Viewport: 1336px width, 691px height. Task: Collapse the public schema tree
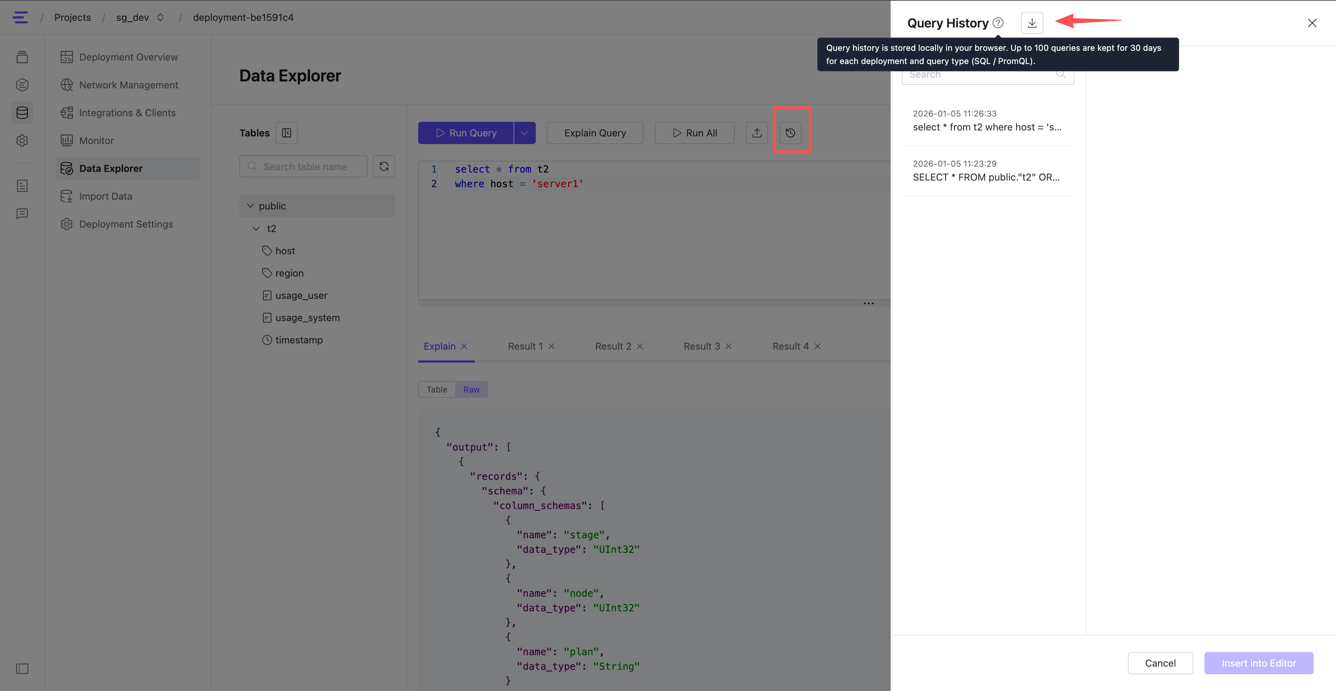(x=251, y=205)
